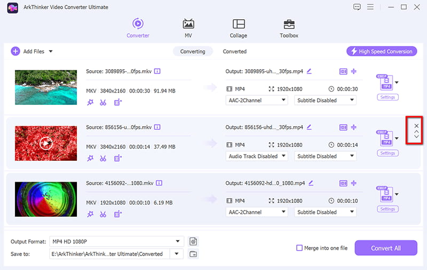Image resolution: width=427 pixels, height=270 pixels.
Task: Open Settings for 3089895 output
Action: pos(388,97)
